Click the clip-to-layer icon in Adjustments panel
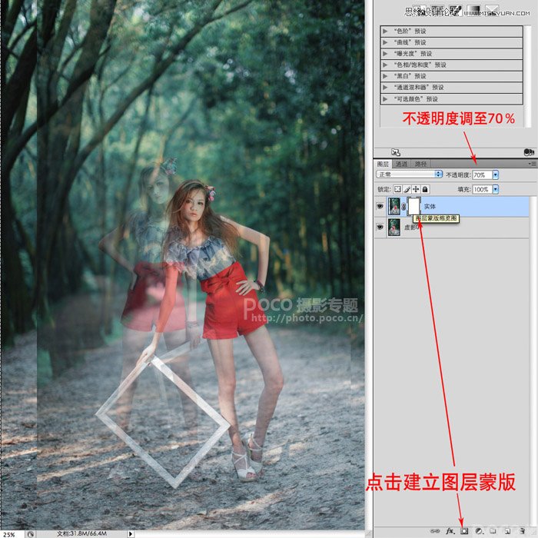Image resolution: width=538 pixels, height=538 pixels. (529, 152)
